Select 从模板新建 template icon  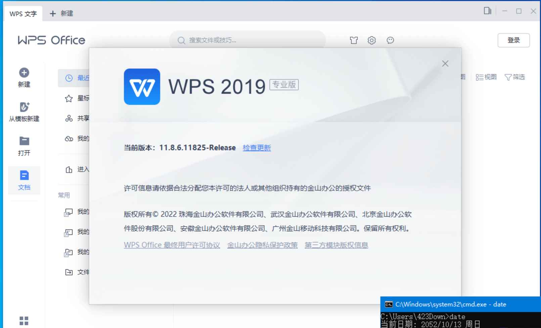(24, 108)
